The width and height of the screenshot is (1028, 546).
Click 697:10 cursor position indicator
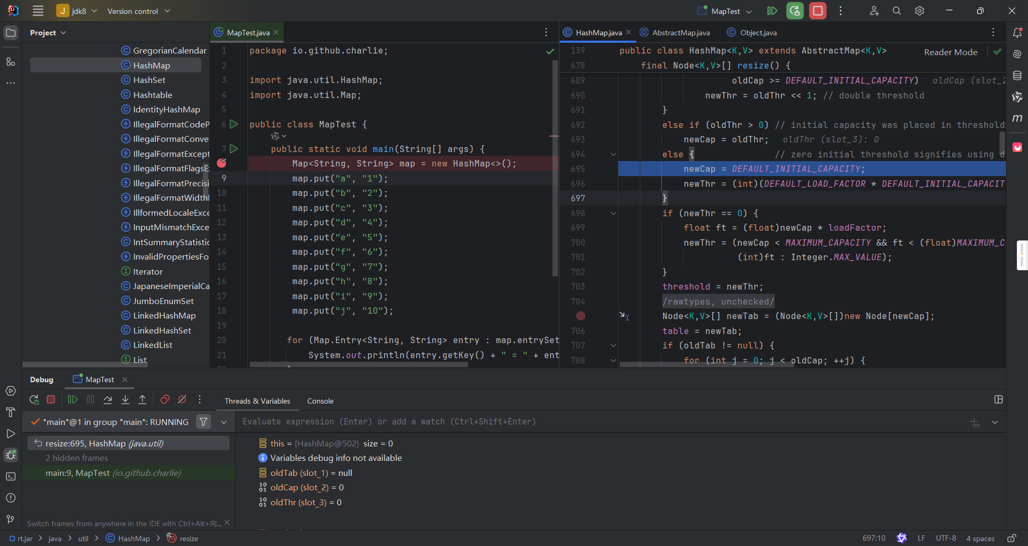[874, 538]
